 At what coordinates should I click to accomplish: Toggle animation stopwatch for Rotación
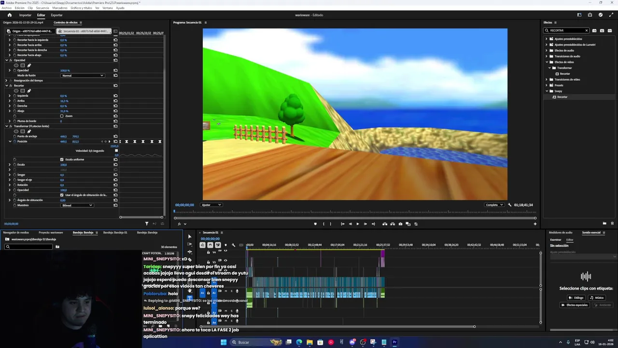[x=14, y=185]
